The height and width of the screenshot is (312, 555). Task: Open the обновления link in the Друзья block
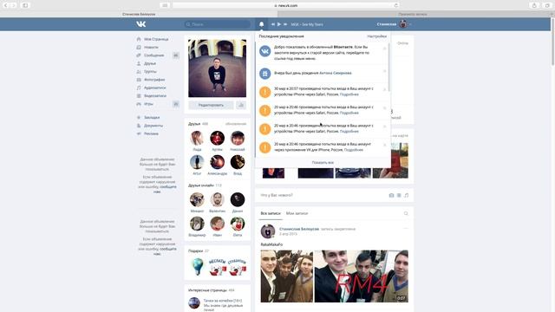coord(236,124)
